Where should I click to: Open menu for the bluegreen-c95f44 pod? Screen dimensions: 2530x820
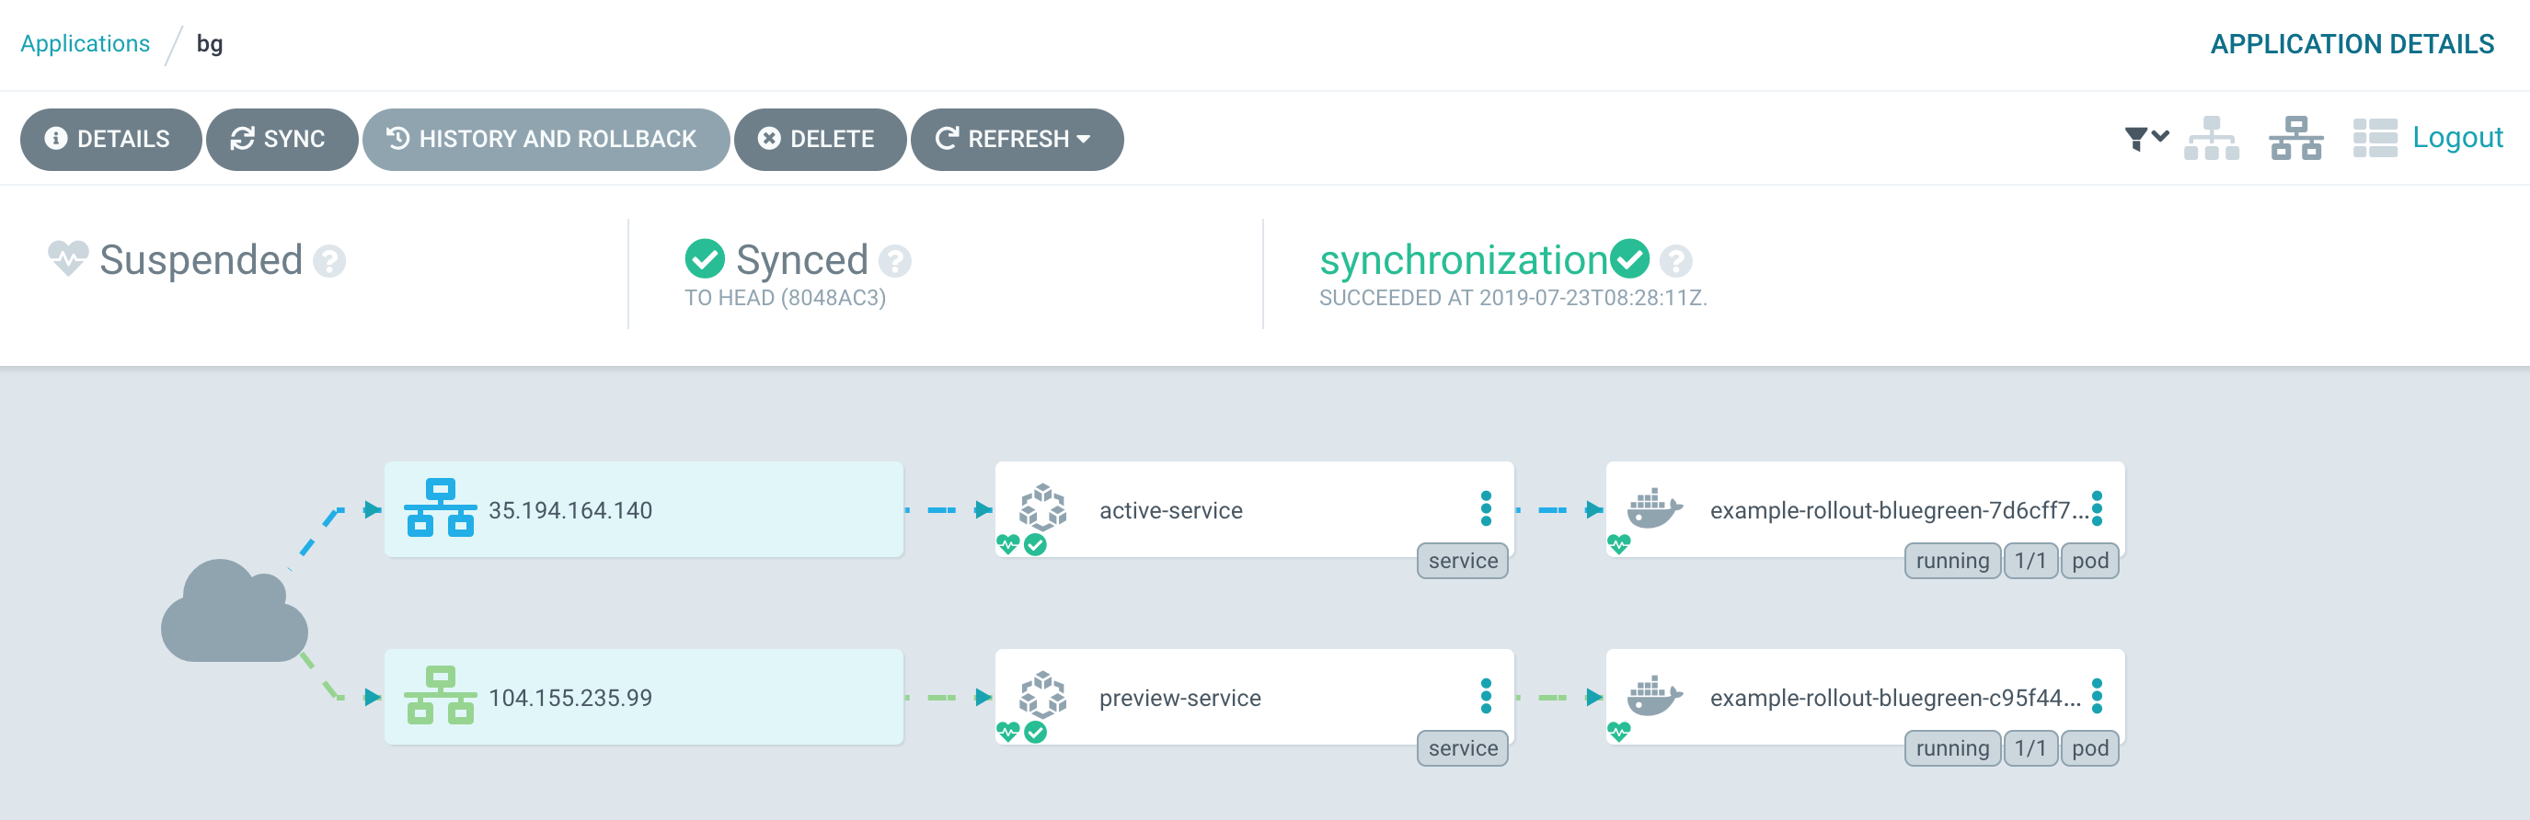click(2097, 695)
